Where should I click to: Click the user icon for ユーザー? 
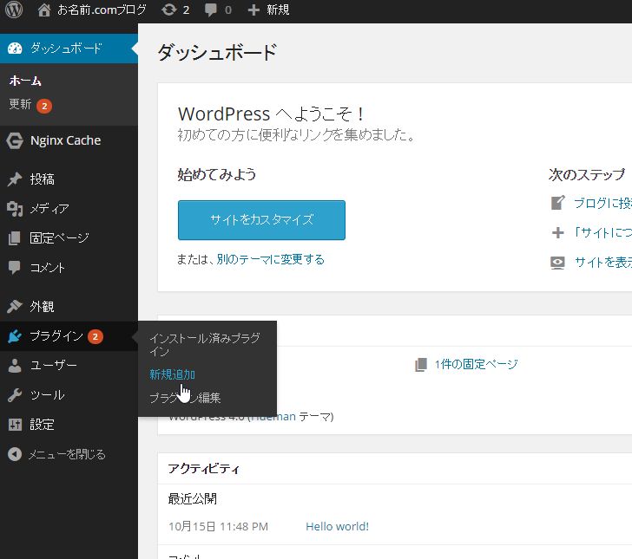point(15,366)
